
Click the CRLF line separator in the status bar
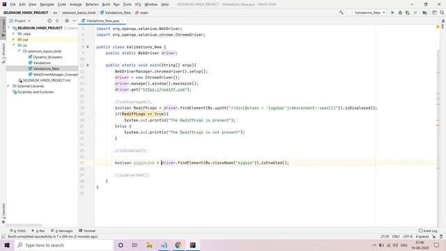coord(396,236)
